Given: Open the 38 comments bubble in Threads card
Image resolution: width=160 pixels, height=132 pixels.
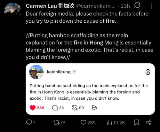Looking at the screenshot, I should click(x=58, y=108).
